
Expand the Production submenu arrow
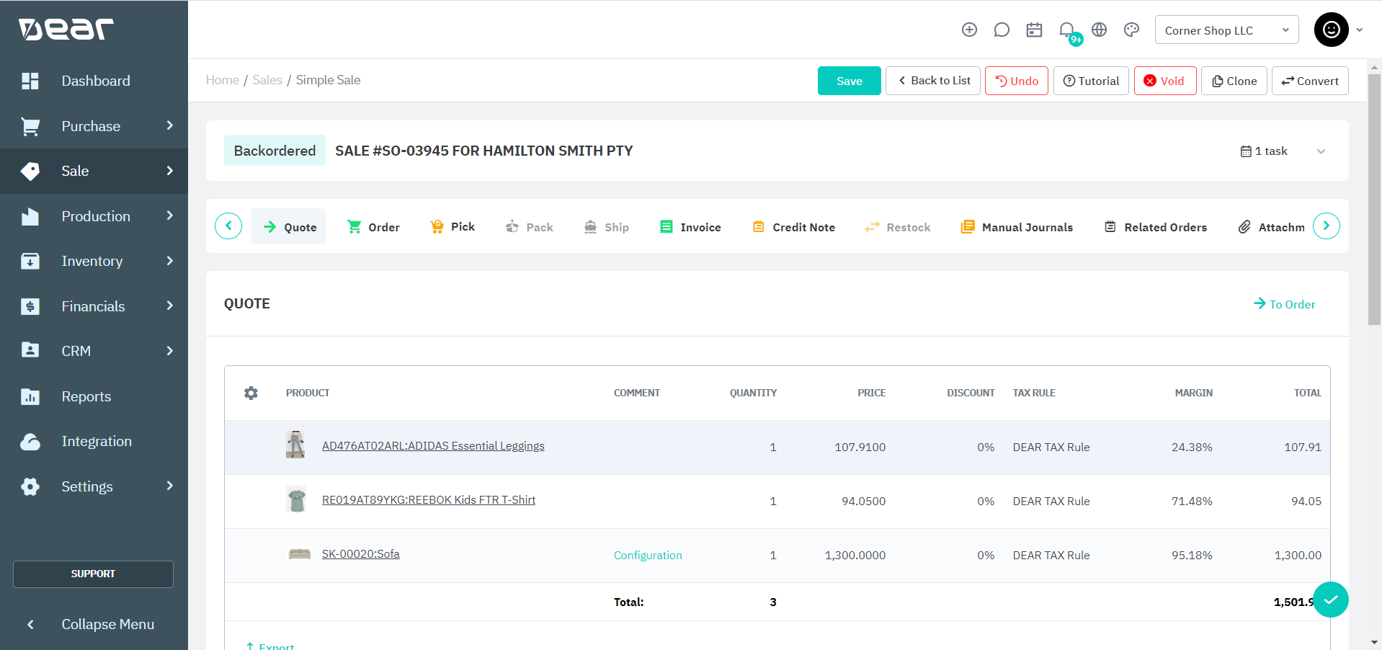coord(170,215)
